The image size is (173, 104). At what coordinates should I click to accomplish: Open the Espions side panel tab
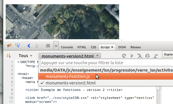click(168, 54)
